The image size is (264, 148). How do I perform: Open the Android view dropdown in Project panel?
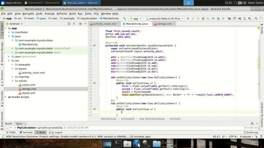(x=14, y=24)
